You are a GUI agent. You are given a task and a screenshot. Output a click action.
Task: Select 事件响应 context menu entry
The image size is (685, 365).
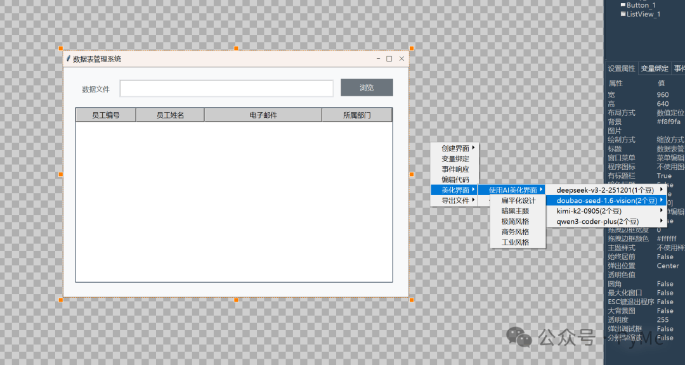pos(455,169)
